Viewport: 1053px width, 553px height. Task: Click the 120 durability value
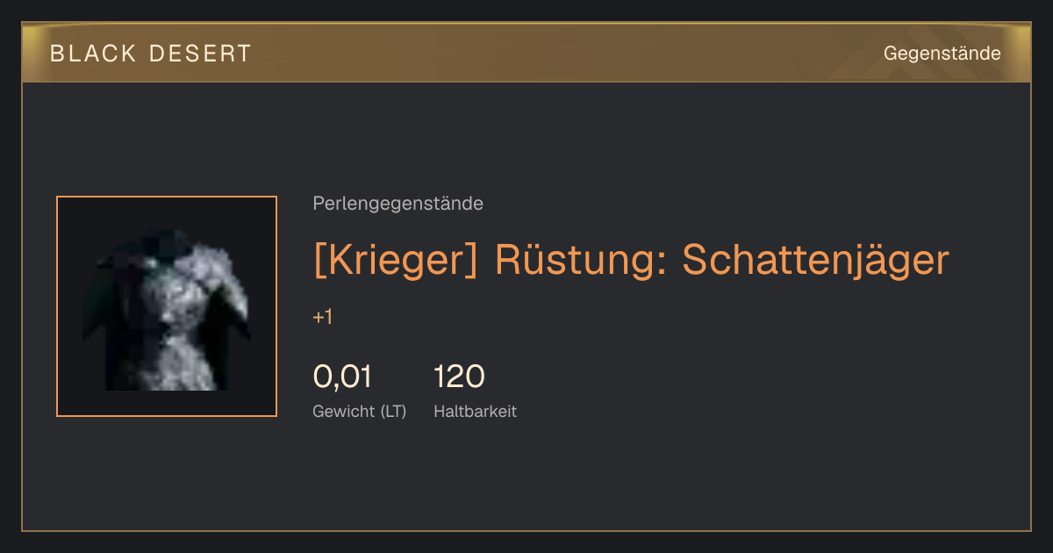[x=459, y=377]
